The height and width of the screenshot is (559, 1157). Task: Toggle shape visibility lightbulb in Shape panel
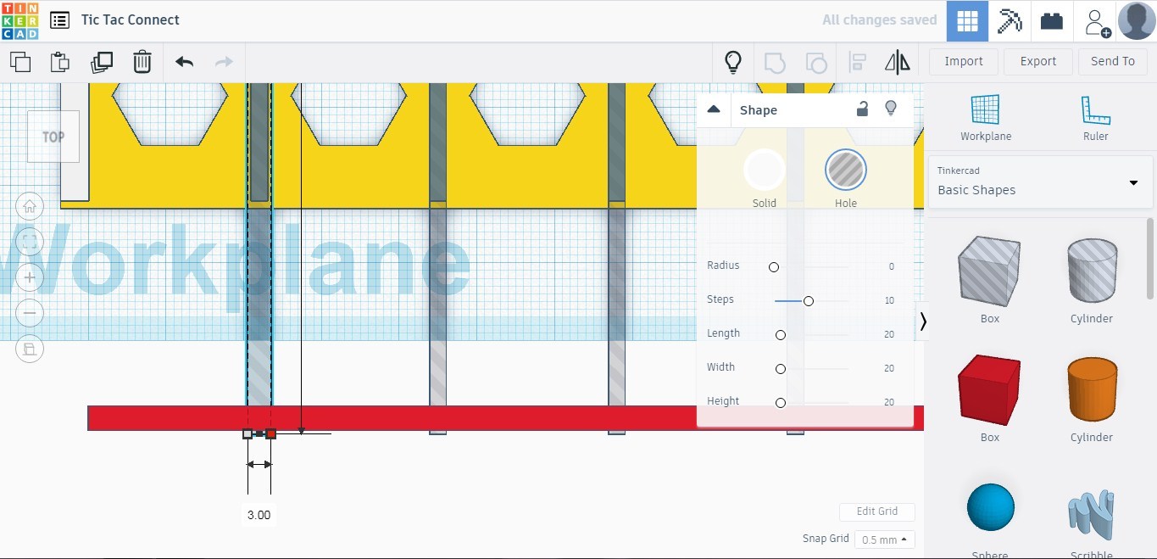click(x=891, y=109)
